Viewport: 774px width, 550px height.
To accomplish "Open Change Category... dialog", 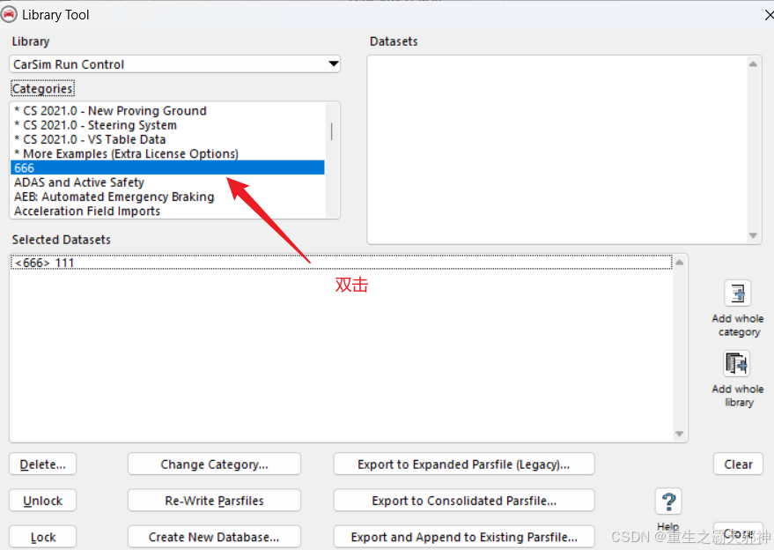I will pos(214,464).
